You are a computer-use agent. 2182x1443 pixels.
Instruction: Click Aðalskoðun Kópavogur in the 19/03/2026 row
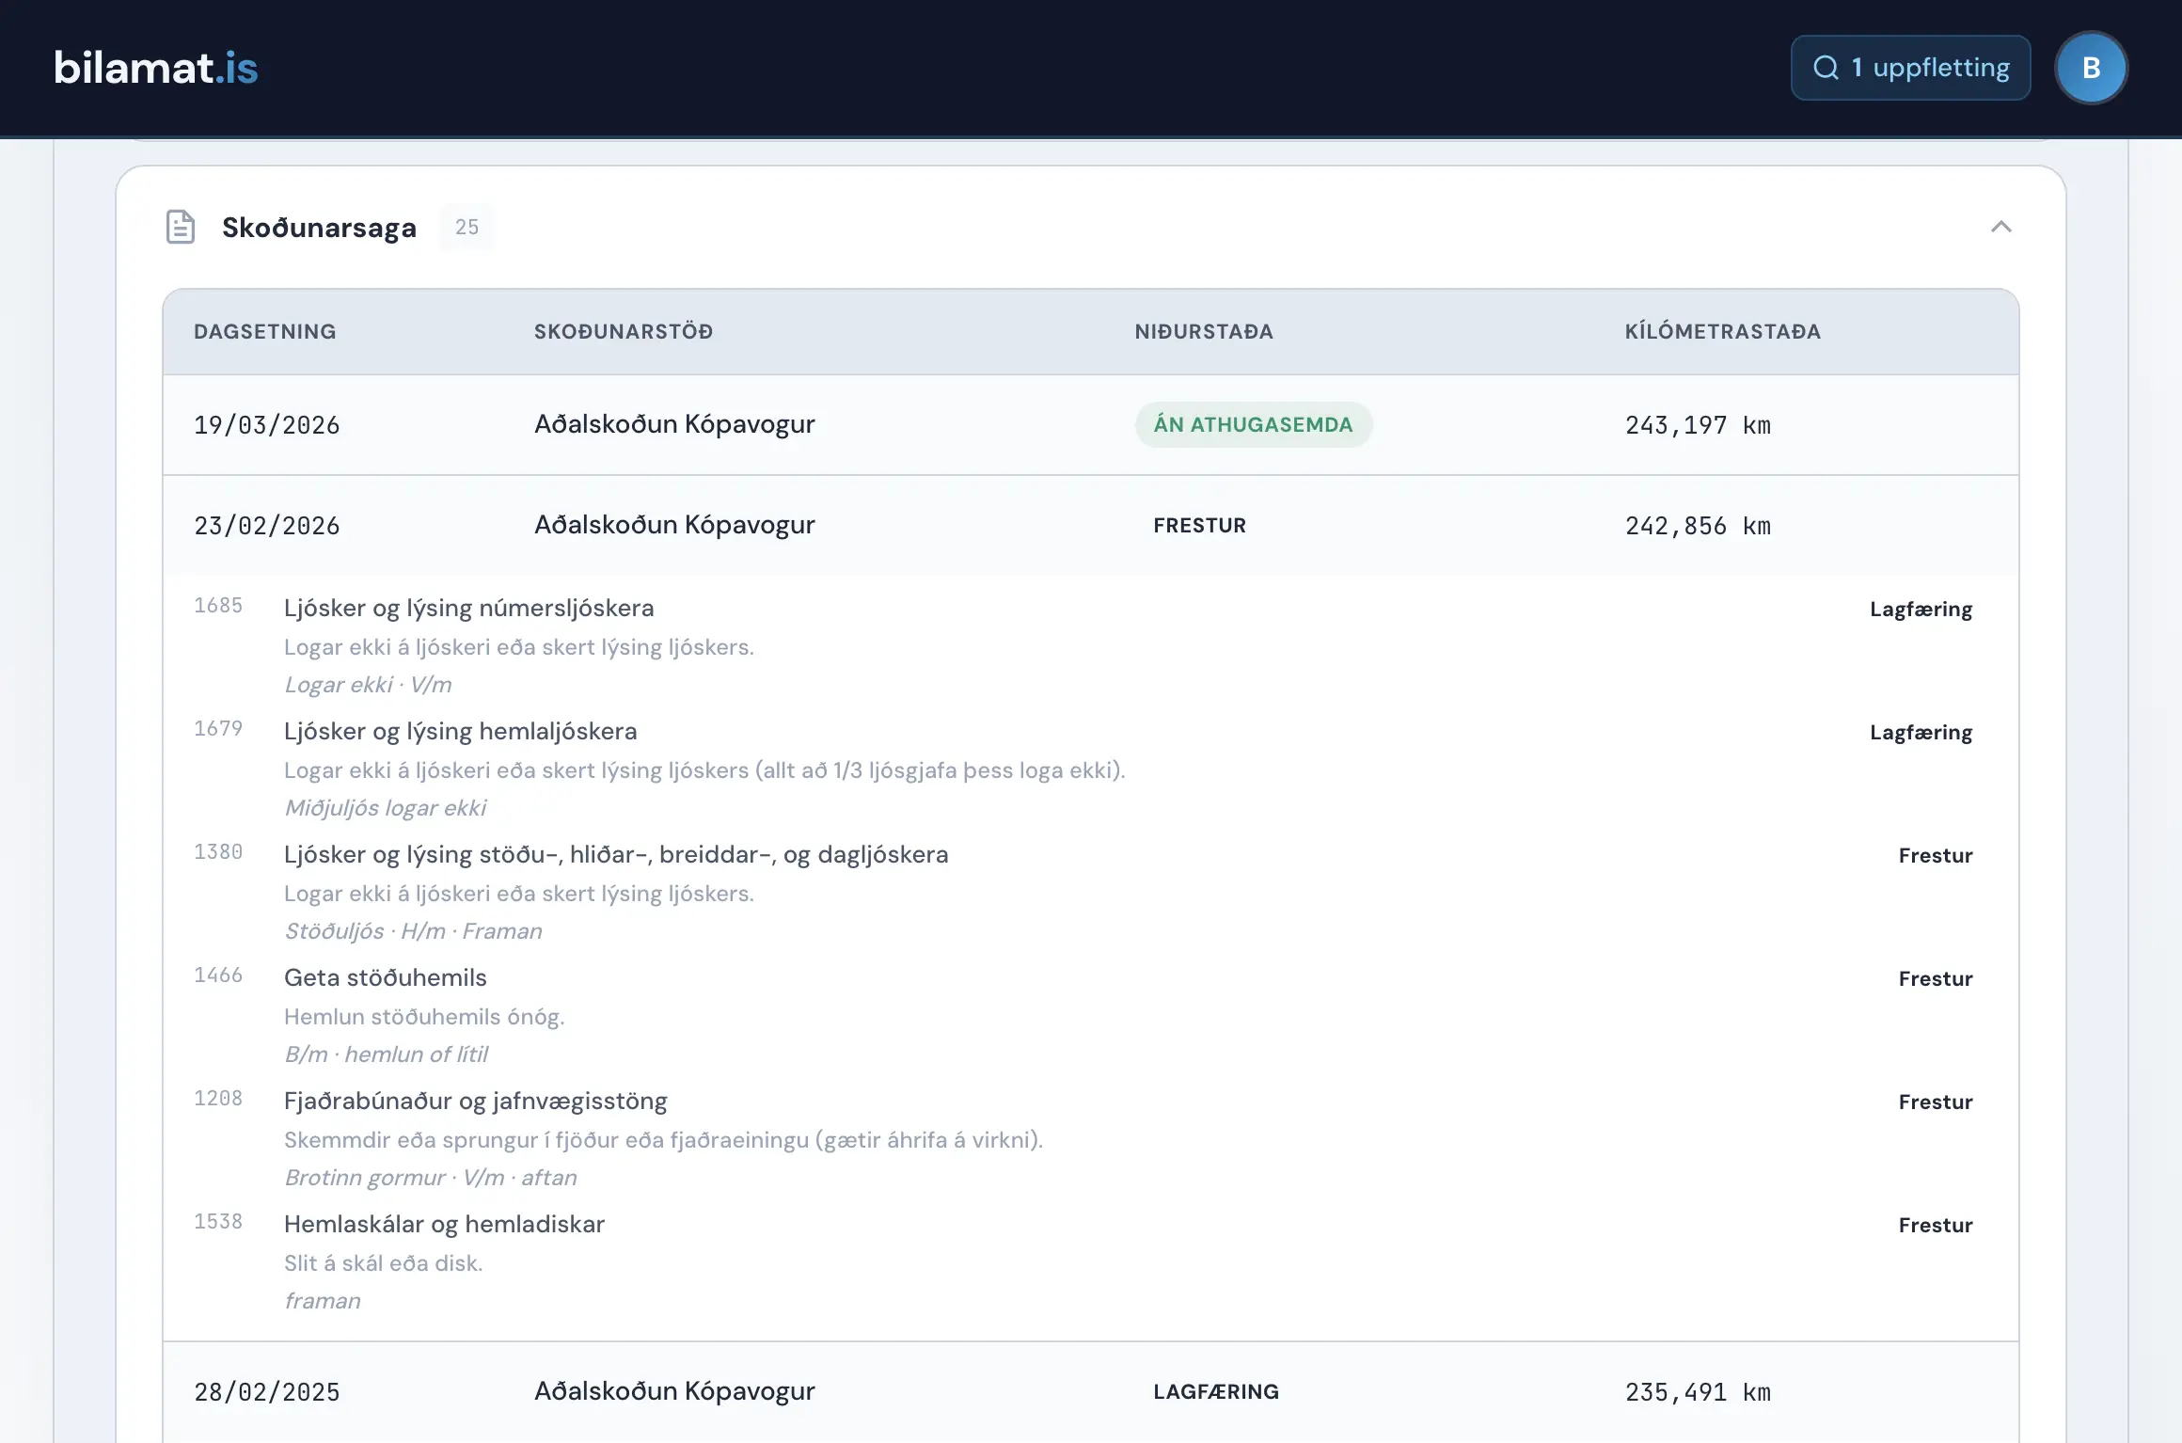(674, 424)
